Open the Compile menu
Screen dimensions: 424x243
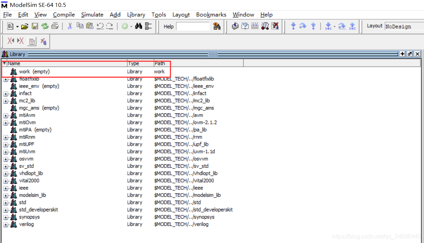(64, 15)
